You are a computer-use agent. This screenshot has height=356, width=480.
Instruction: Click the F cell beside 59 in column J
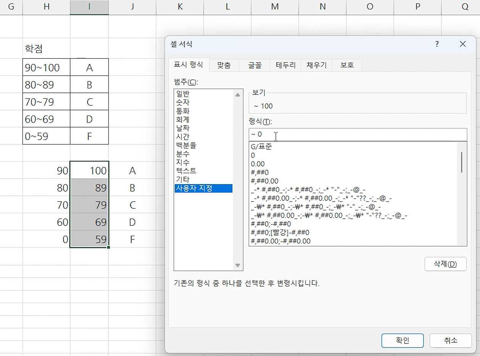(132, 239)
